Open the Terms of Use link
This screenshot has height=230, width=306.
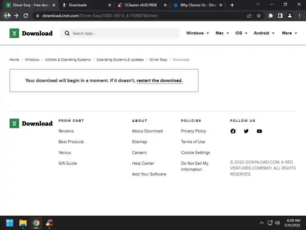193,142
